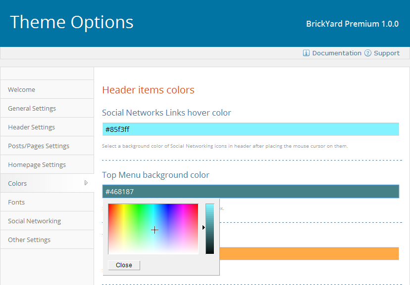Open Other Settings section

pos(47,240)
